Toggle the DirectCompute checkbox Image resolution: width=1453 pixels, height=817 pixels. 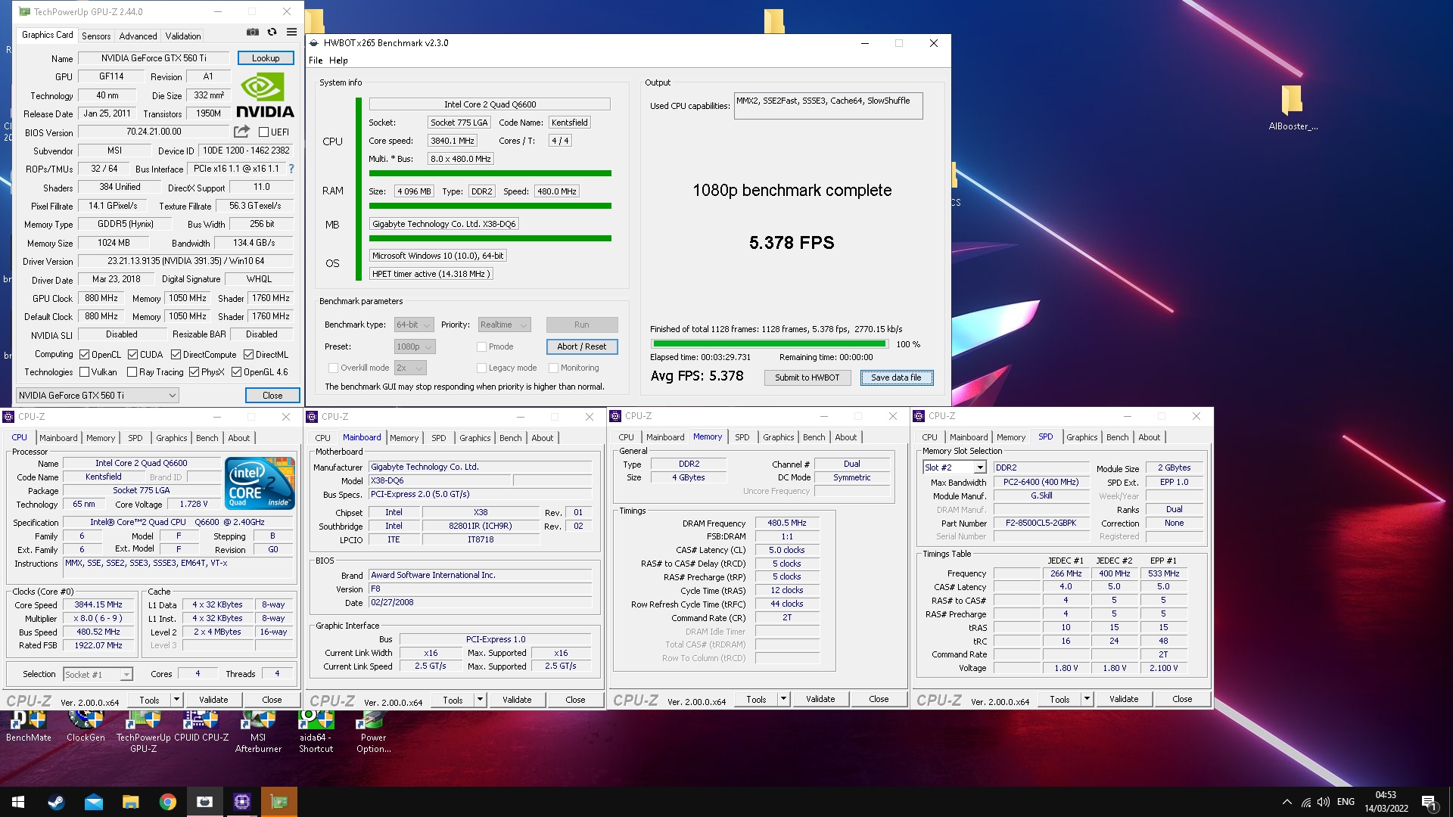click(x=176, y=355)
